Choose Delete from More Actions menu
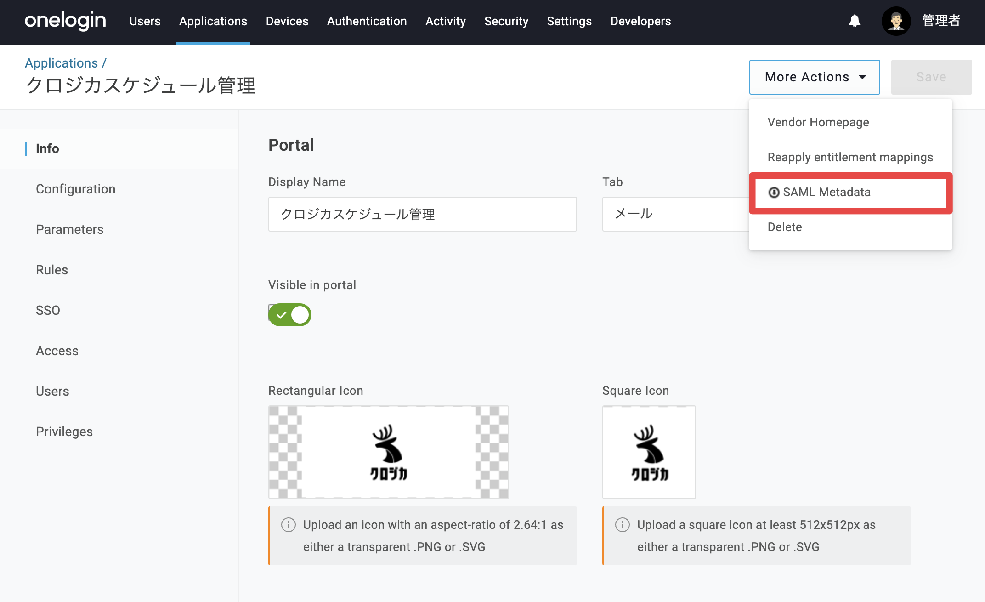The image size is (985, 602). pos(785,227)
